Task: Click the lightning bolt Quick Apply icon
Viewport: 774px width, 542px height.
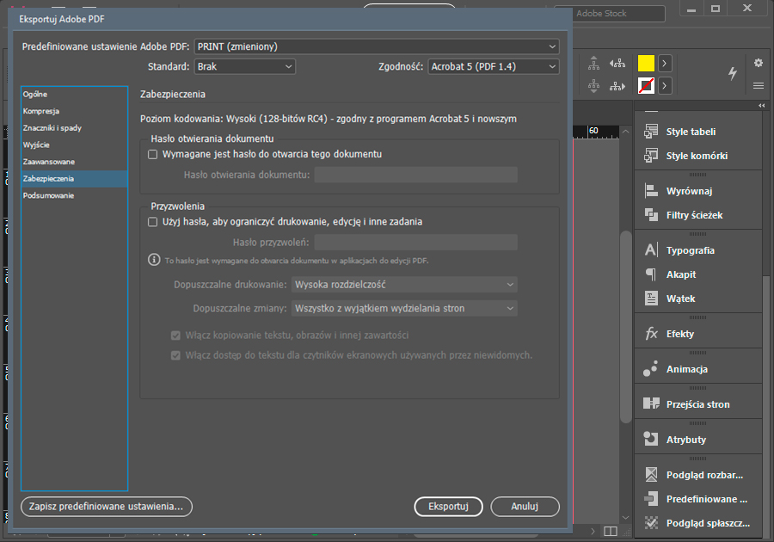Action: pos(733,73)
